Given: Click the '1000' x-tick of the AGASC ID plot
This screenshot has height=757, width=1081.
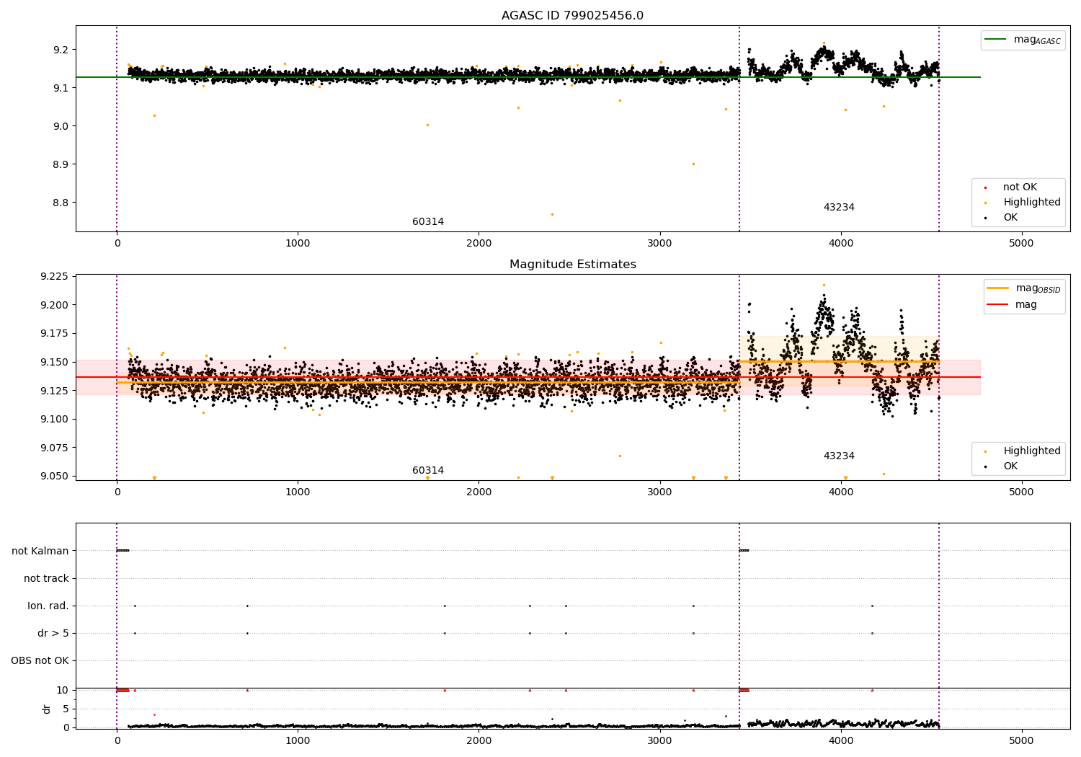Looking at the screenshot, I should [298, 244].
